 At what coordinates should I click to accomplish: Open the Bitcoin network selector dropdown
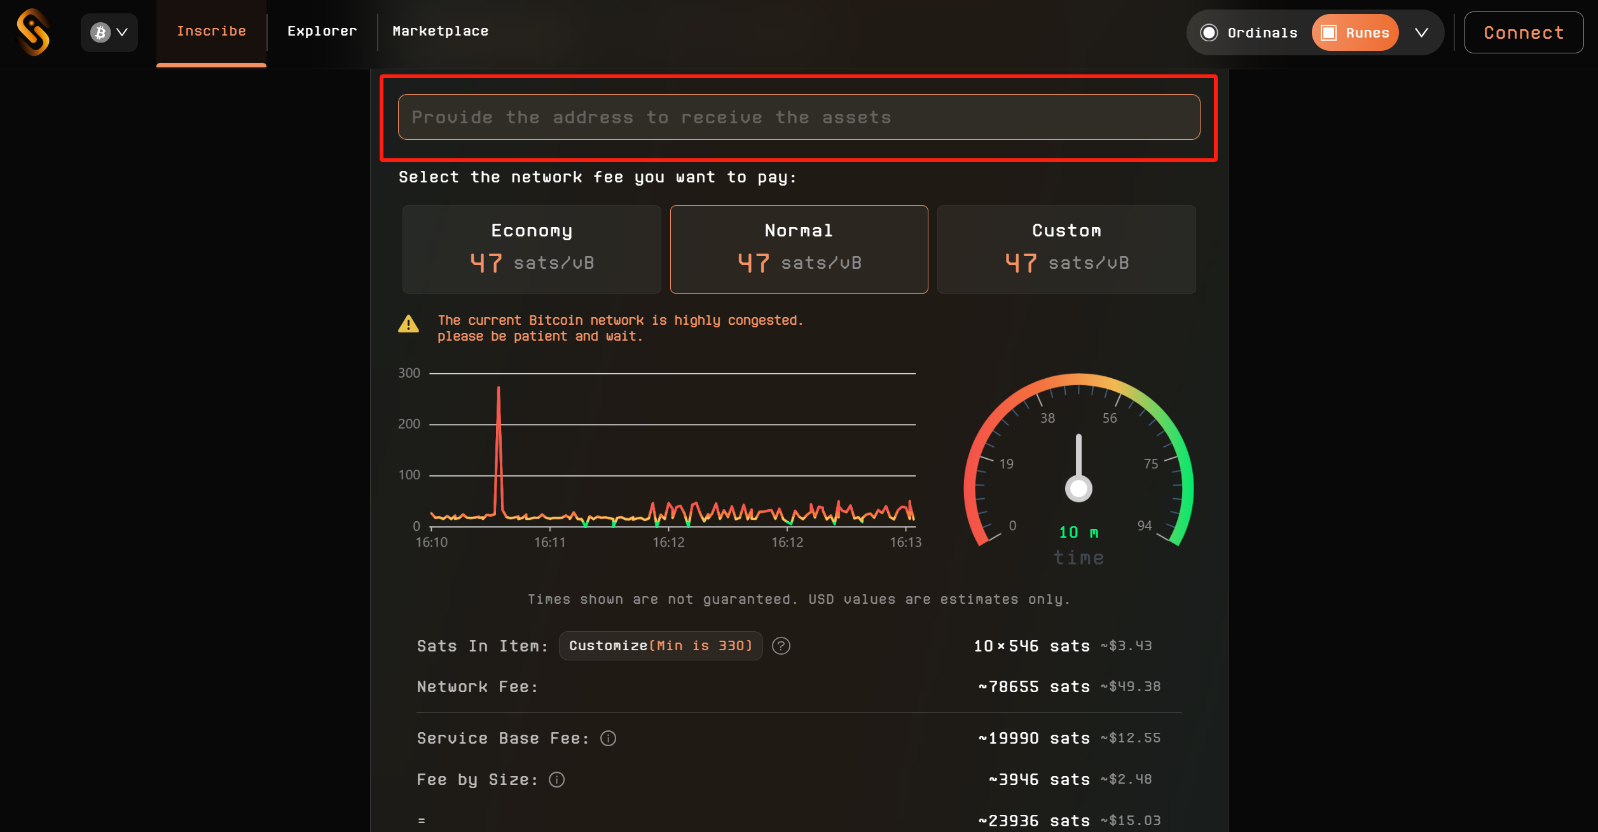click(x=109, y=32)
